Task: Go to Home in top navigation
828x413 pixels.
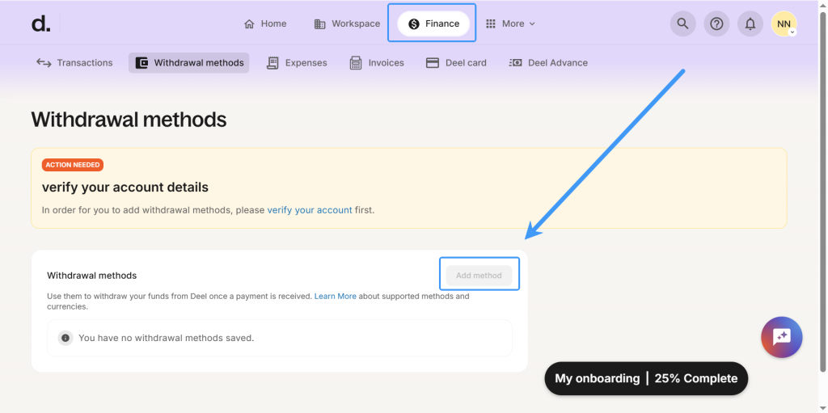Action: pyautogui.click(x=265, y=24)
